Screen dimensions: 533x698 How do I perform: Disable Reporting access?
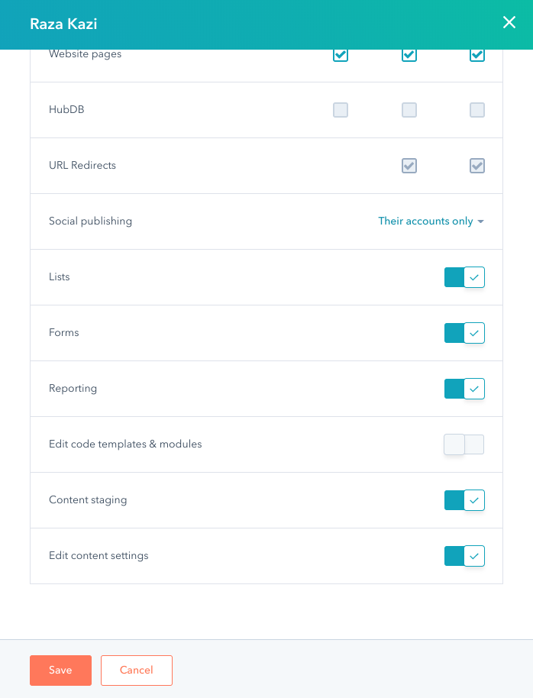(x=464, y=389)
